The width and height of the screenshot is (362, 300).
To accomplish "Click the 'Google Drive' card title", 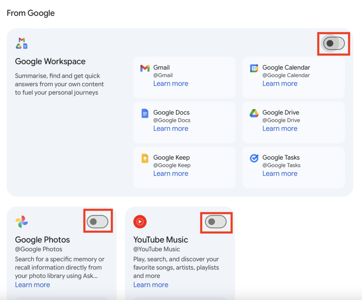I will tap(281, 112).
